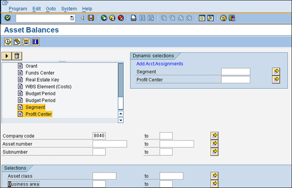Image resolution: width=292 pixels, height=188 pixels.
Task: Open multiple selection for Company code
Action: point(214,136)
